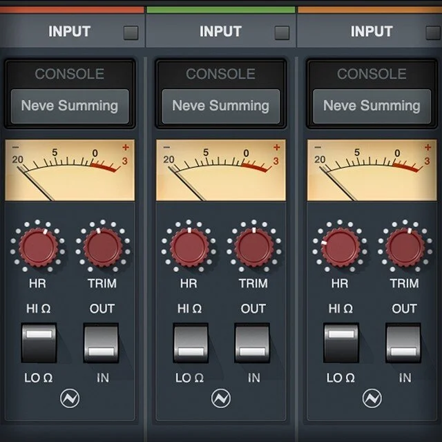
Task: Click the HR knob on the red channel
Action: click(38, 247)
